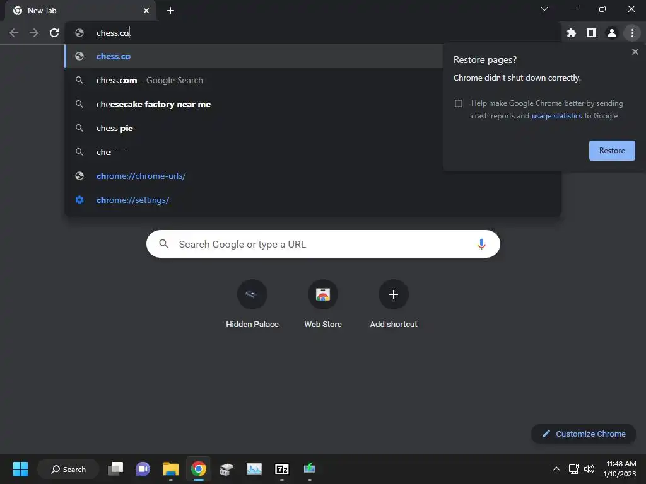Reload the page with the refresh icon
Screen dimensions: 646x484
[x=54, y=33]
